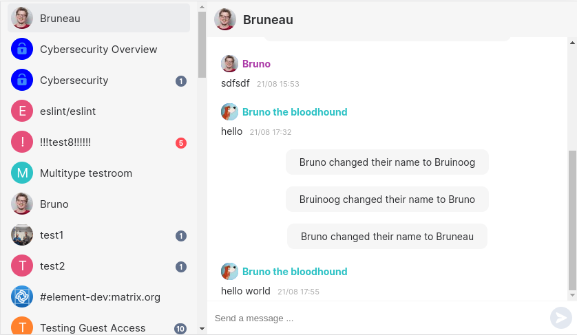
Task: Click the Bruneau room title in header
Action: pos(268,20)
